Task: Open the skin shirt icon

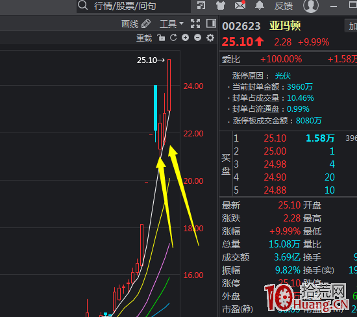Action: 221,5
